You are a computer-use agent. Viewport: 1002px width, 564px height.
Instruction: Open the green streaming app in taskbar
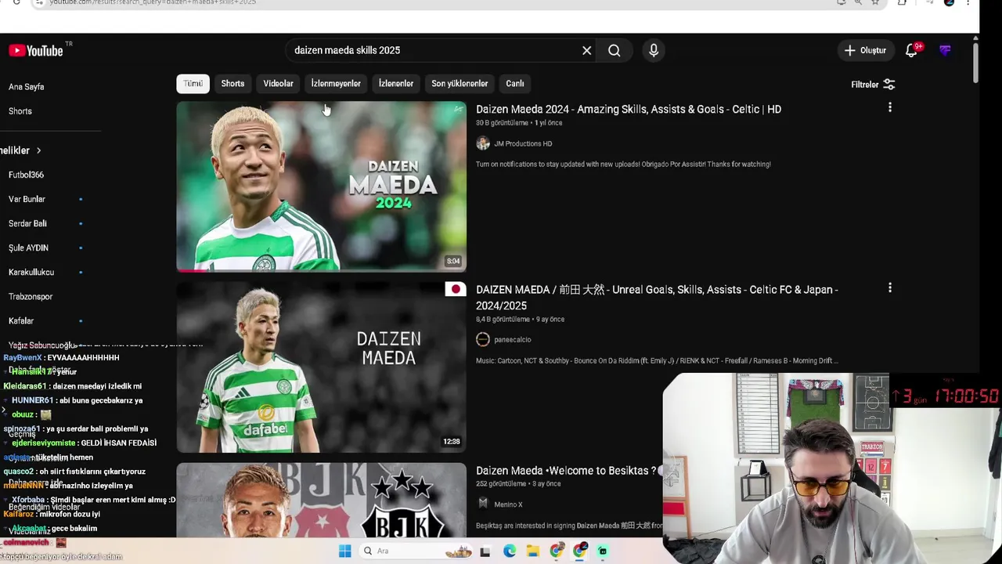click(602, 551)
